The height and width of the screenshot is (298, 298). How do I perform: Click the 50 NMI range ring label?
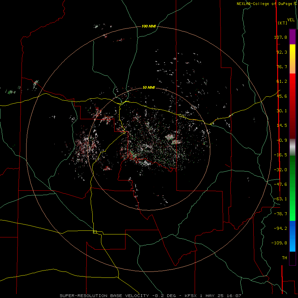coord(149,87)
